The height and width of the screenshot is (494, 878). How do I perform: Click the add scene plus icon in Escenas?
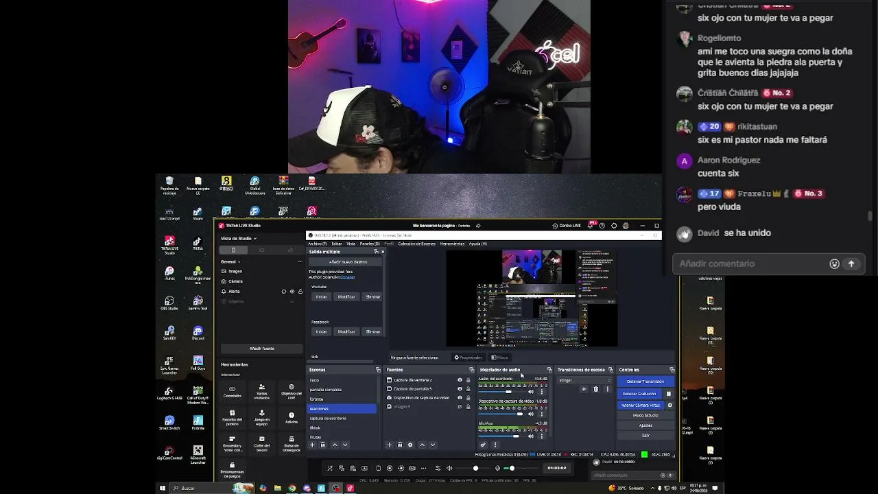coord(312,445)
